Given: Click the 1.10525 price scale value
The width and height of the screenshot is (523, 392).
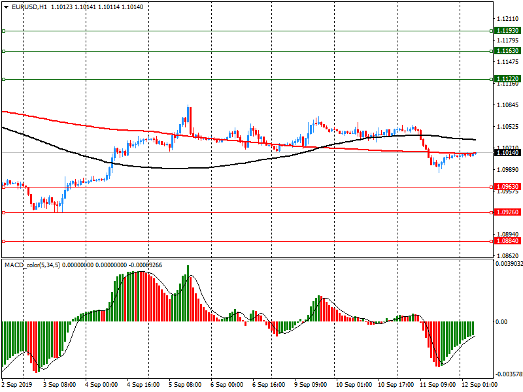Looking at the screenshot, I should point(508,127).
